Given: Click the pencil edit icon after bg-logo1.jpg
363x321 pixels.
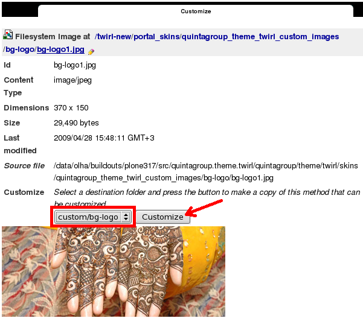Looking at the screenshot, I should 91,51.
